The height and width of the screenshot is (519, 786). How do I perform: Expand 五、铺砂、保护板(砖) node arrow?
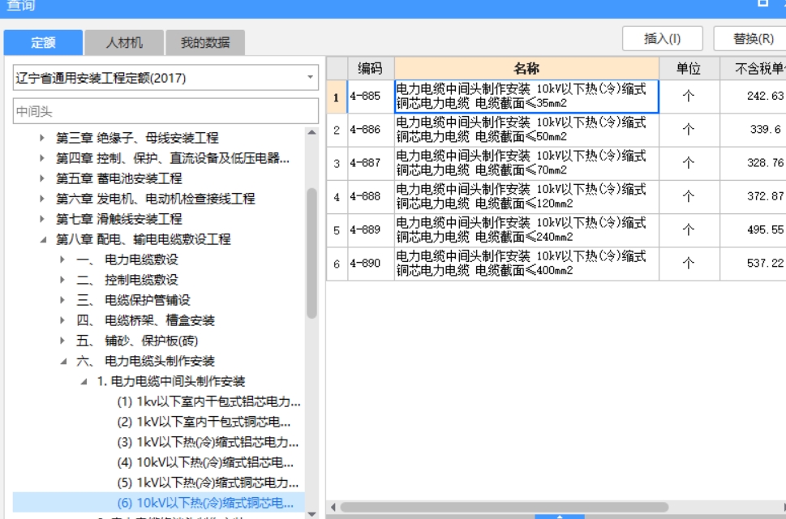pos(62,340)
